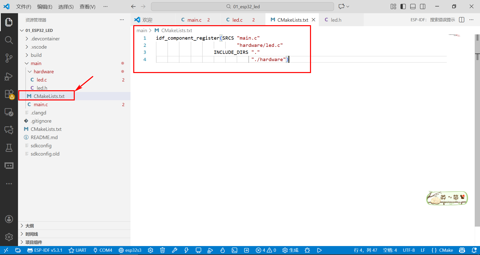
Task: Build the project with wrench icon
Action: pos(174,250)
